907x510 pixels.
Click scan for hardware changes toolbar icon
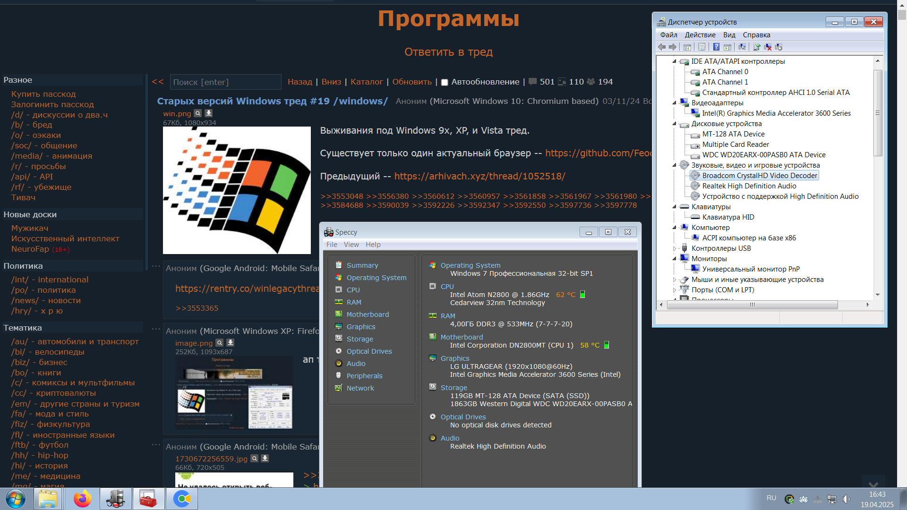click(742, 47)
